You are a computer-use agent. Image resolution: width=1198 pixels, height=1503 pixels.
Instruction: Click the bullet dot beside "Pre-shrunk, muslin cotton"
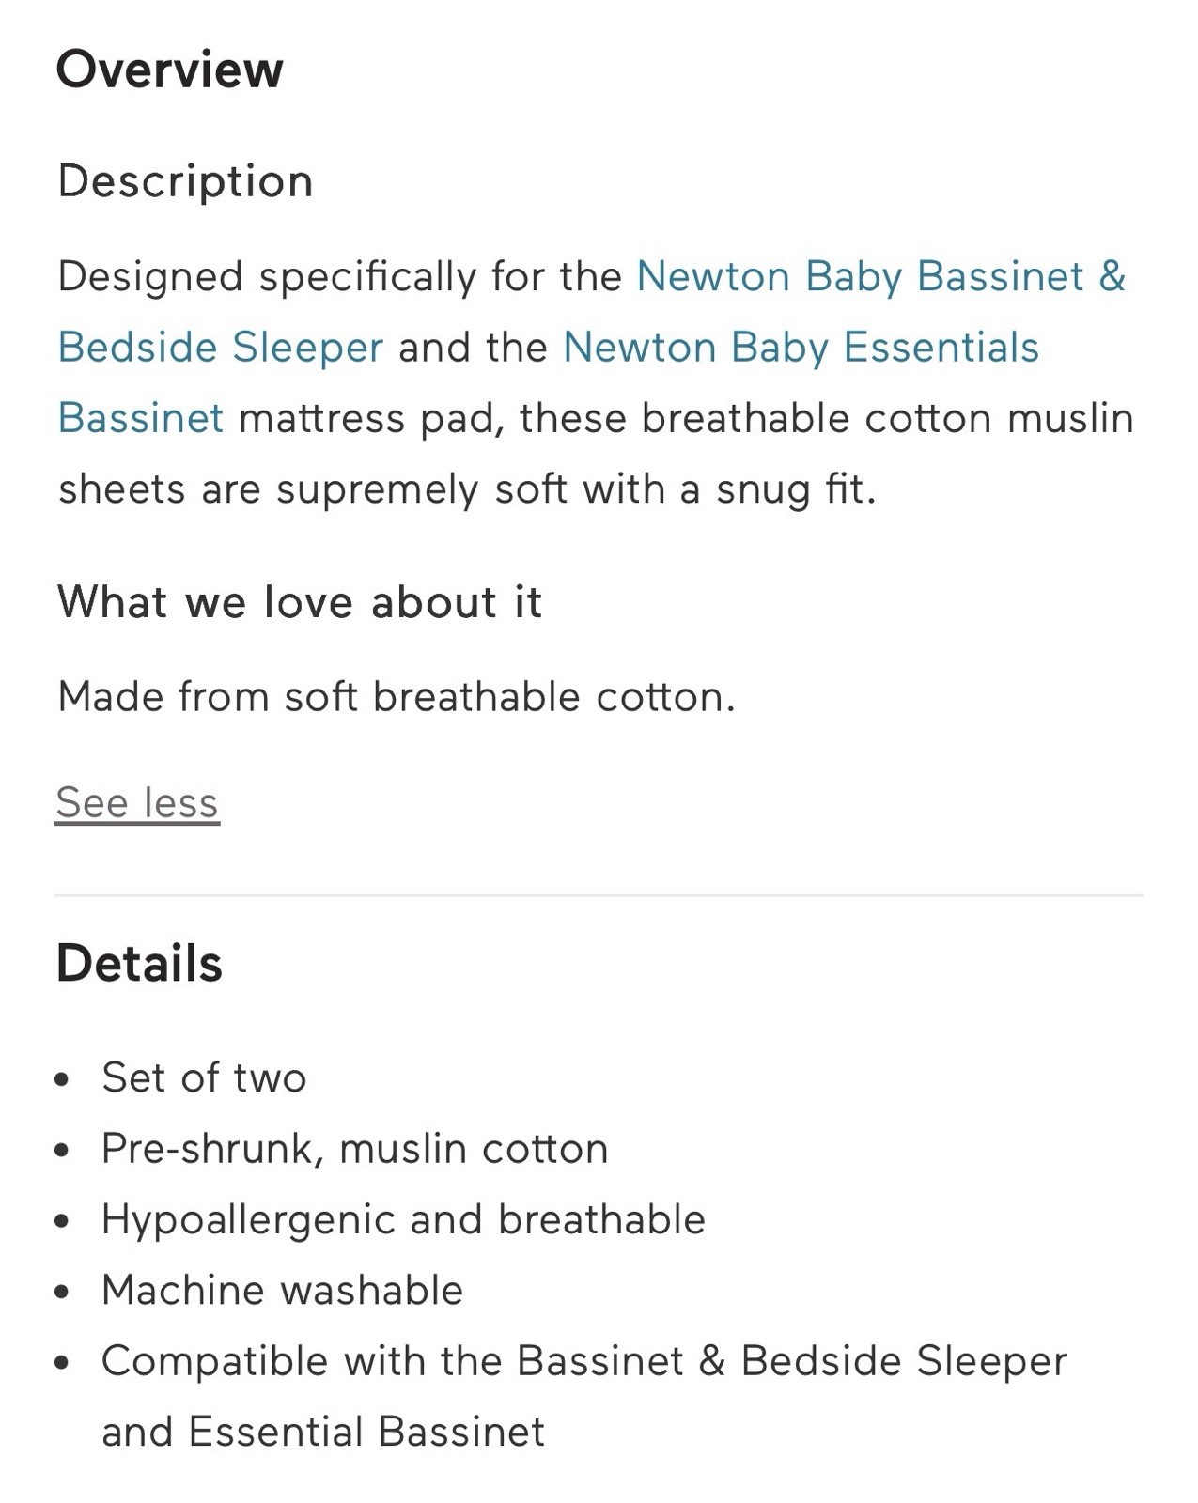point(62,1151)
